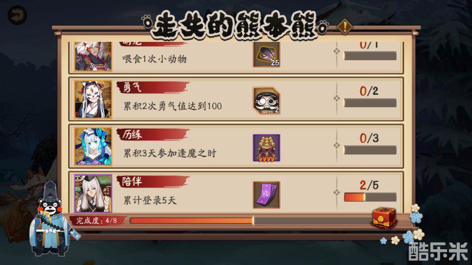The image size is (472, 265).
Task: Tap the 陪伴 task title banner
Action: 153,181
